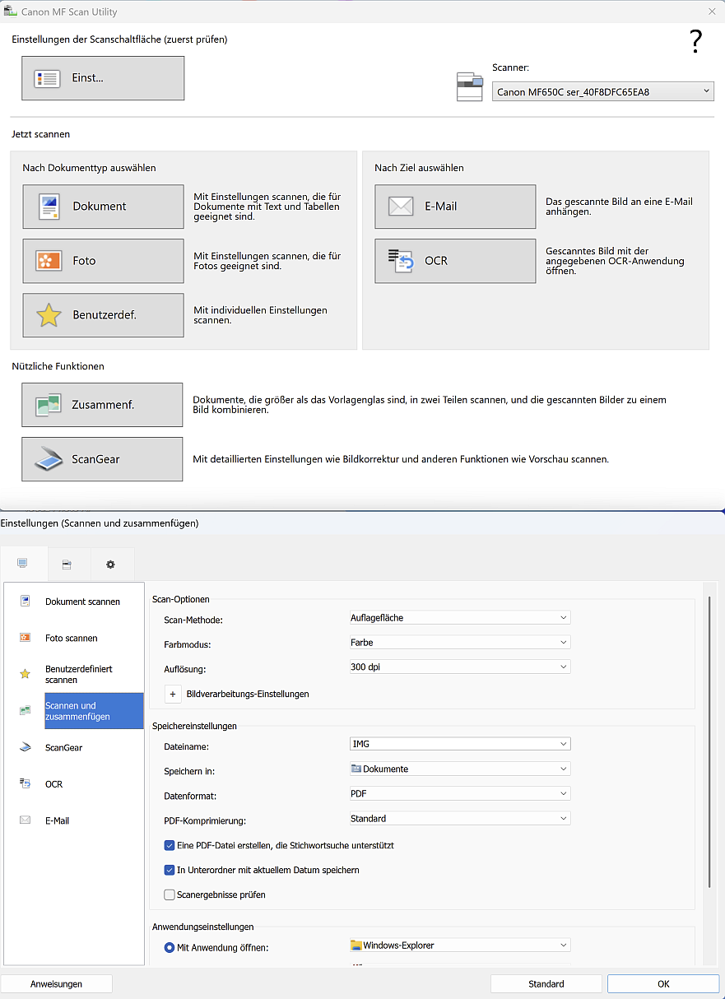Click the envelope icon on the large E-Mail button
This screenshot has width=725, height=999.
click(401, 207)
